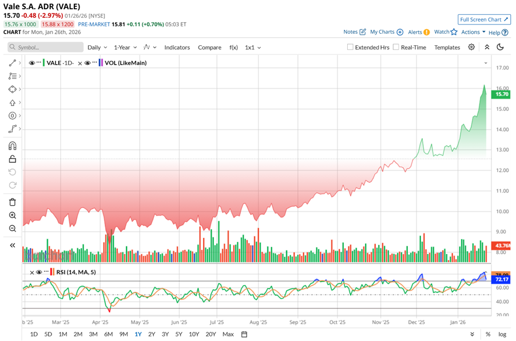Select the 5Y range tab
The height and width of the screenshot is (341, 516).
pos(178,334)
